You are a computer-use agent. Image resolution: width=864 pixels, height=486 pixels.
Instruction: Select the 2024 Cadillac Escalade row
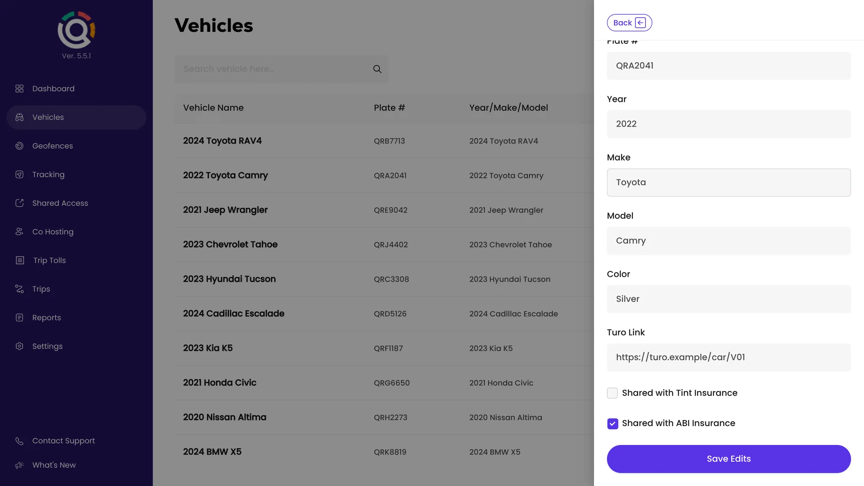tap(384, 314)
